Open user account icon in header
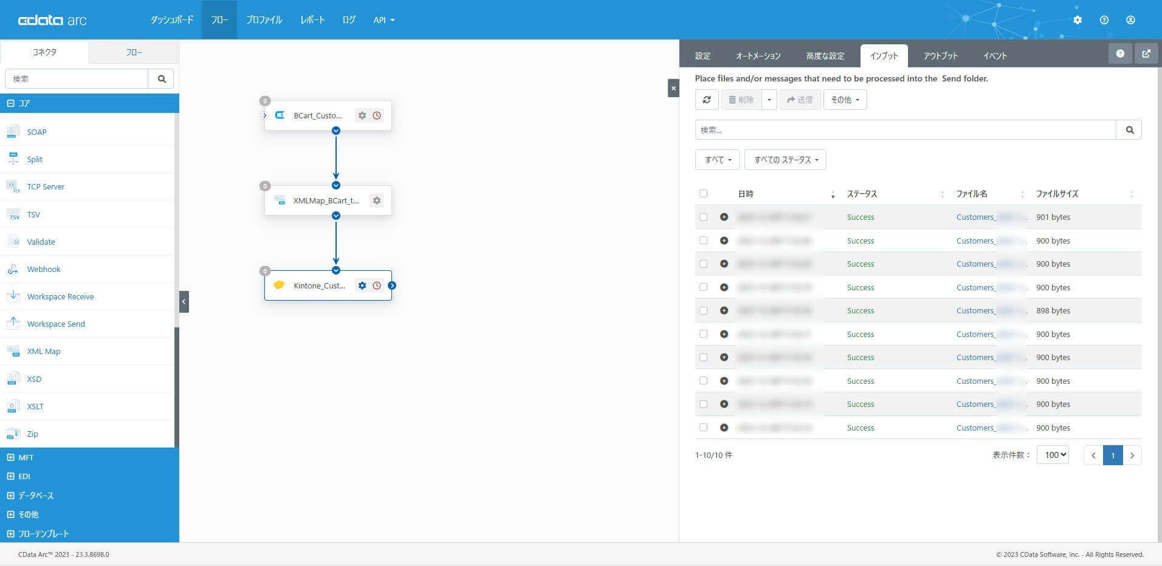Viewport: 1162px width, 566px height. 1130,20
